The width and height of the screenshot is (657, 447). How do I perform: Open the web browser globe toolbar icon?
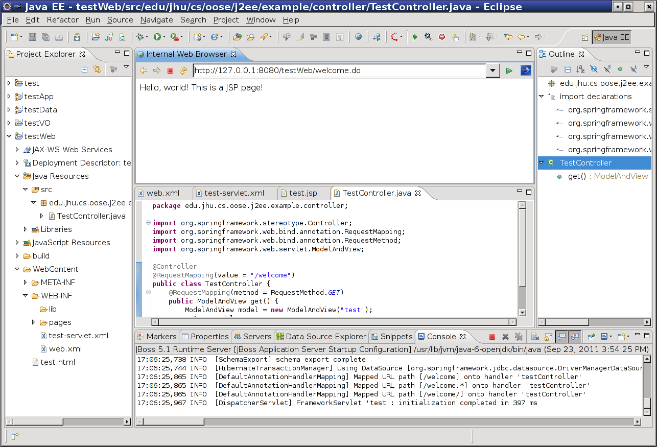358,37
